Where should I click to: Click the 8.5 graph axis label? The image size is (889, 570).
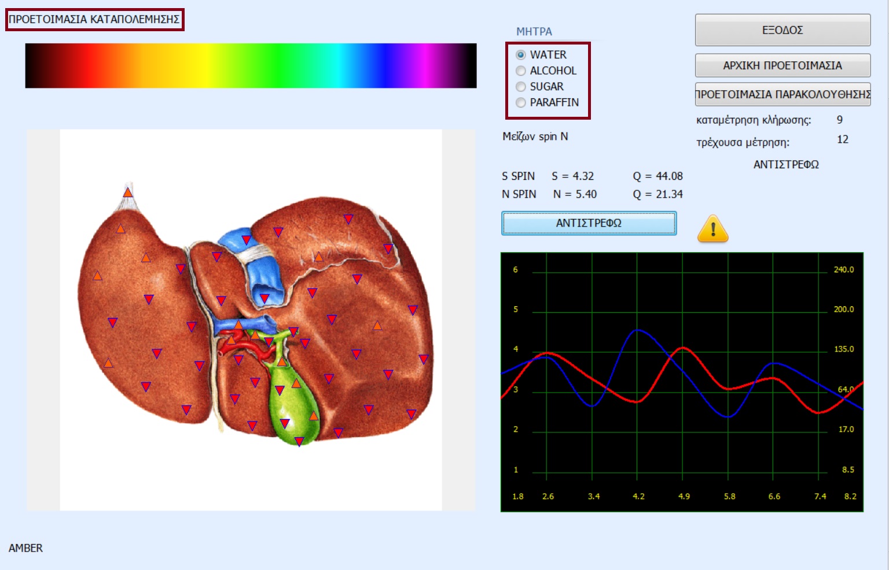click(848, 470)
